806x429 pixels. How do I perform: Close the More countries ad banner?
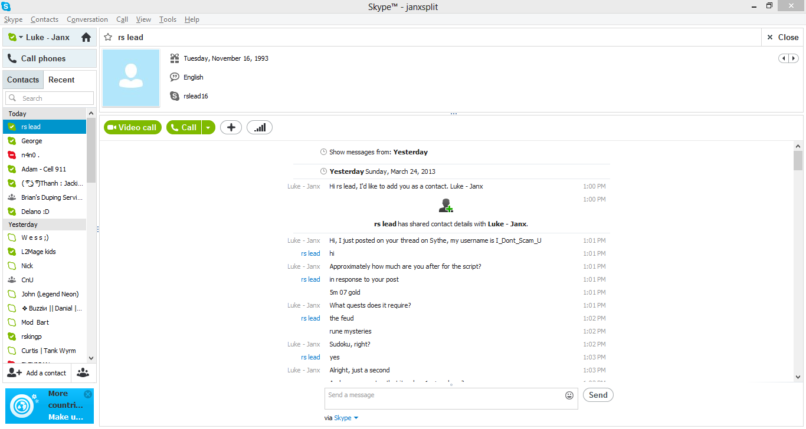88,394
